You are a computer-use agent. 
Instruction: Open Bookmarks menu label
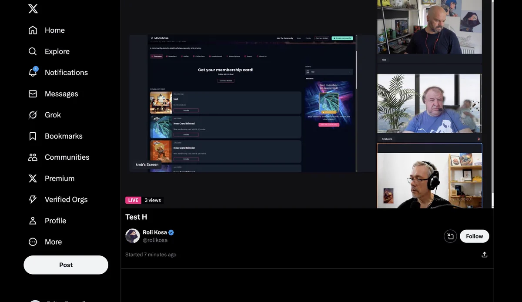point(64,136)
